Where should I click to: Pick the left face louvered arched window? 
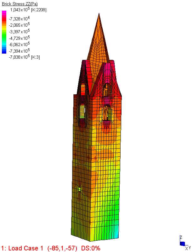tap(82, 111)
